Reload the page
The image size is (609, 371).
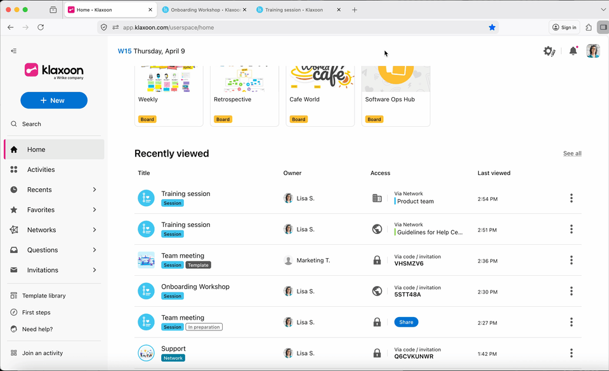41,27
